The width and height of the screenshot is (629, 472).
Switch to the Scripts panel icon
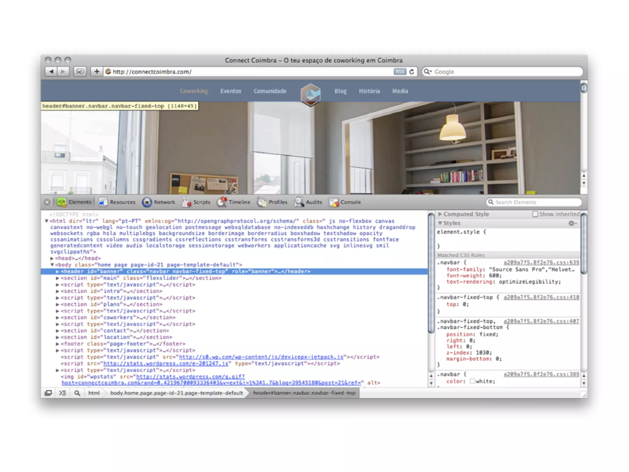[186, 202]
